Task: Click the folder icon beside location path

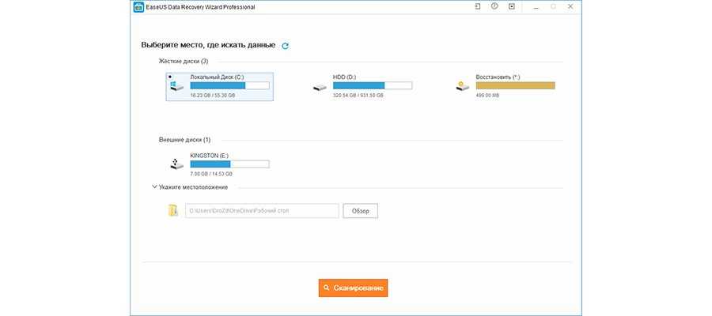Action: 173,210
